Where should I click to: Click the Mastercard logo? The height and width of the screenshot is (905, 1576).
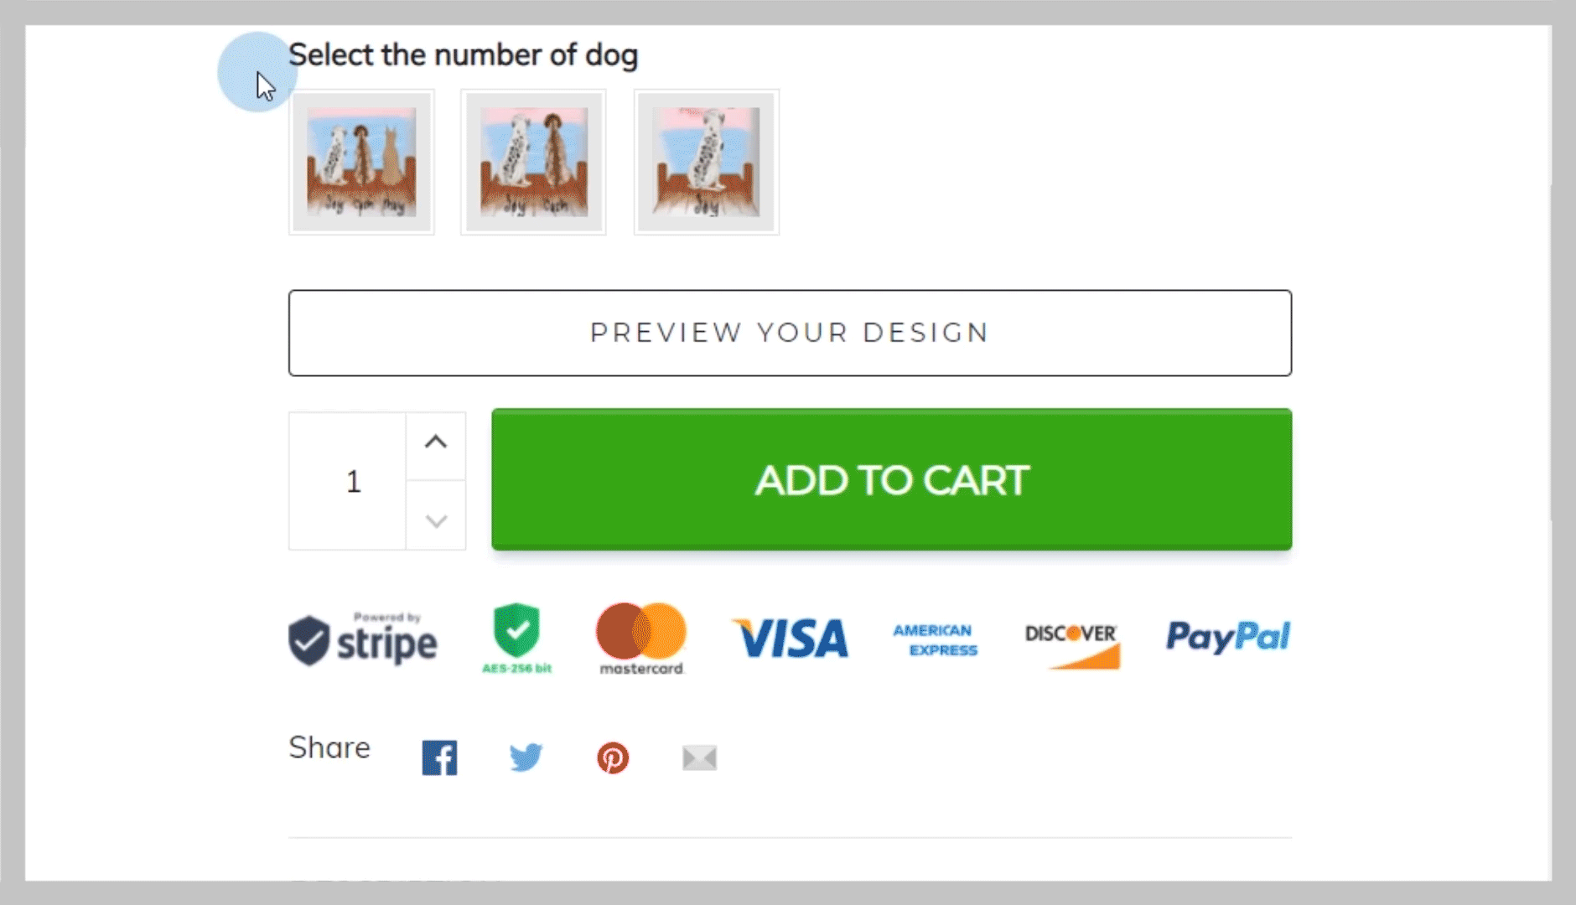pos(641,639)
